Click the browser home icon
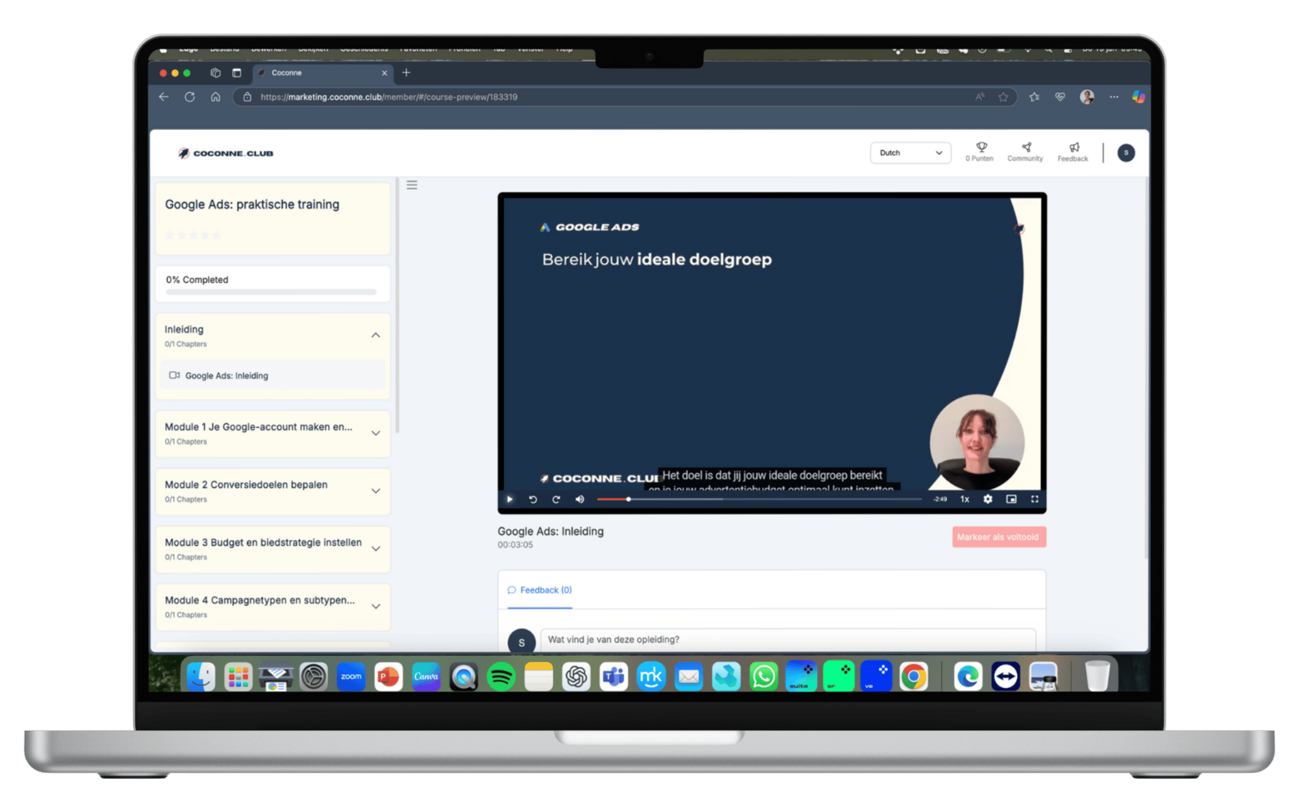This screenshot has width=1299, height=812. [216, 97]
